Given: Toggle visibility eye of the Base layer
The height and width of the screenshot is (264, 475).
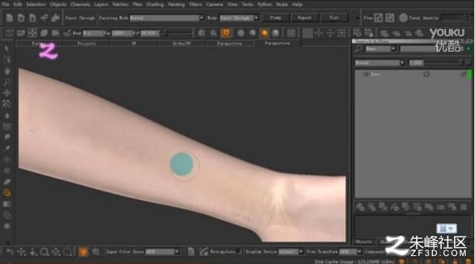Looking at the screenshot, I should pyautogui.click(x=366, y=74).
